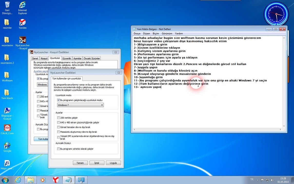Open Notepad Yardım menu
This screenshot has width=294, height=184.
click(179, 33)
